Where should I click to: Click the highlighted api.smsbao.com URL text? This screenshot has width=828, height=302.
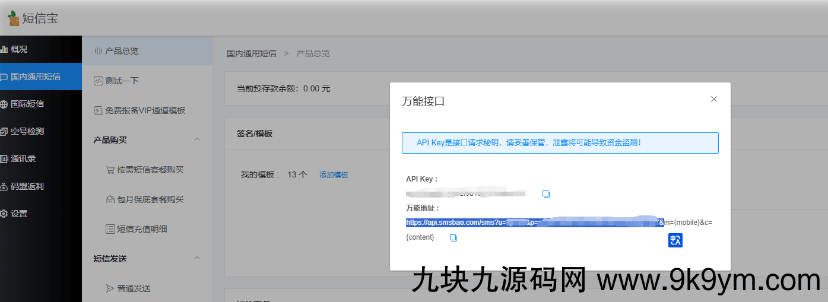[535, 222]
